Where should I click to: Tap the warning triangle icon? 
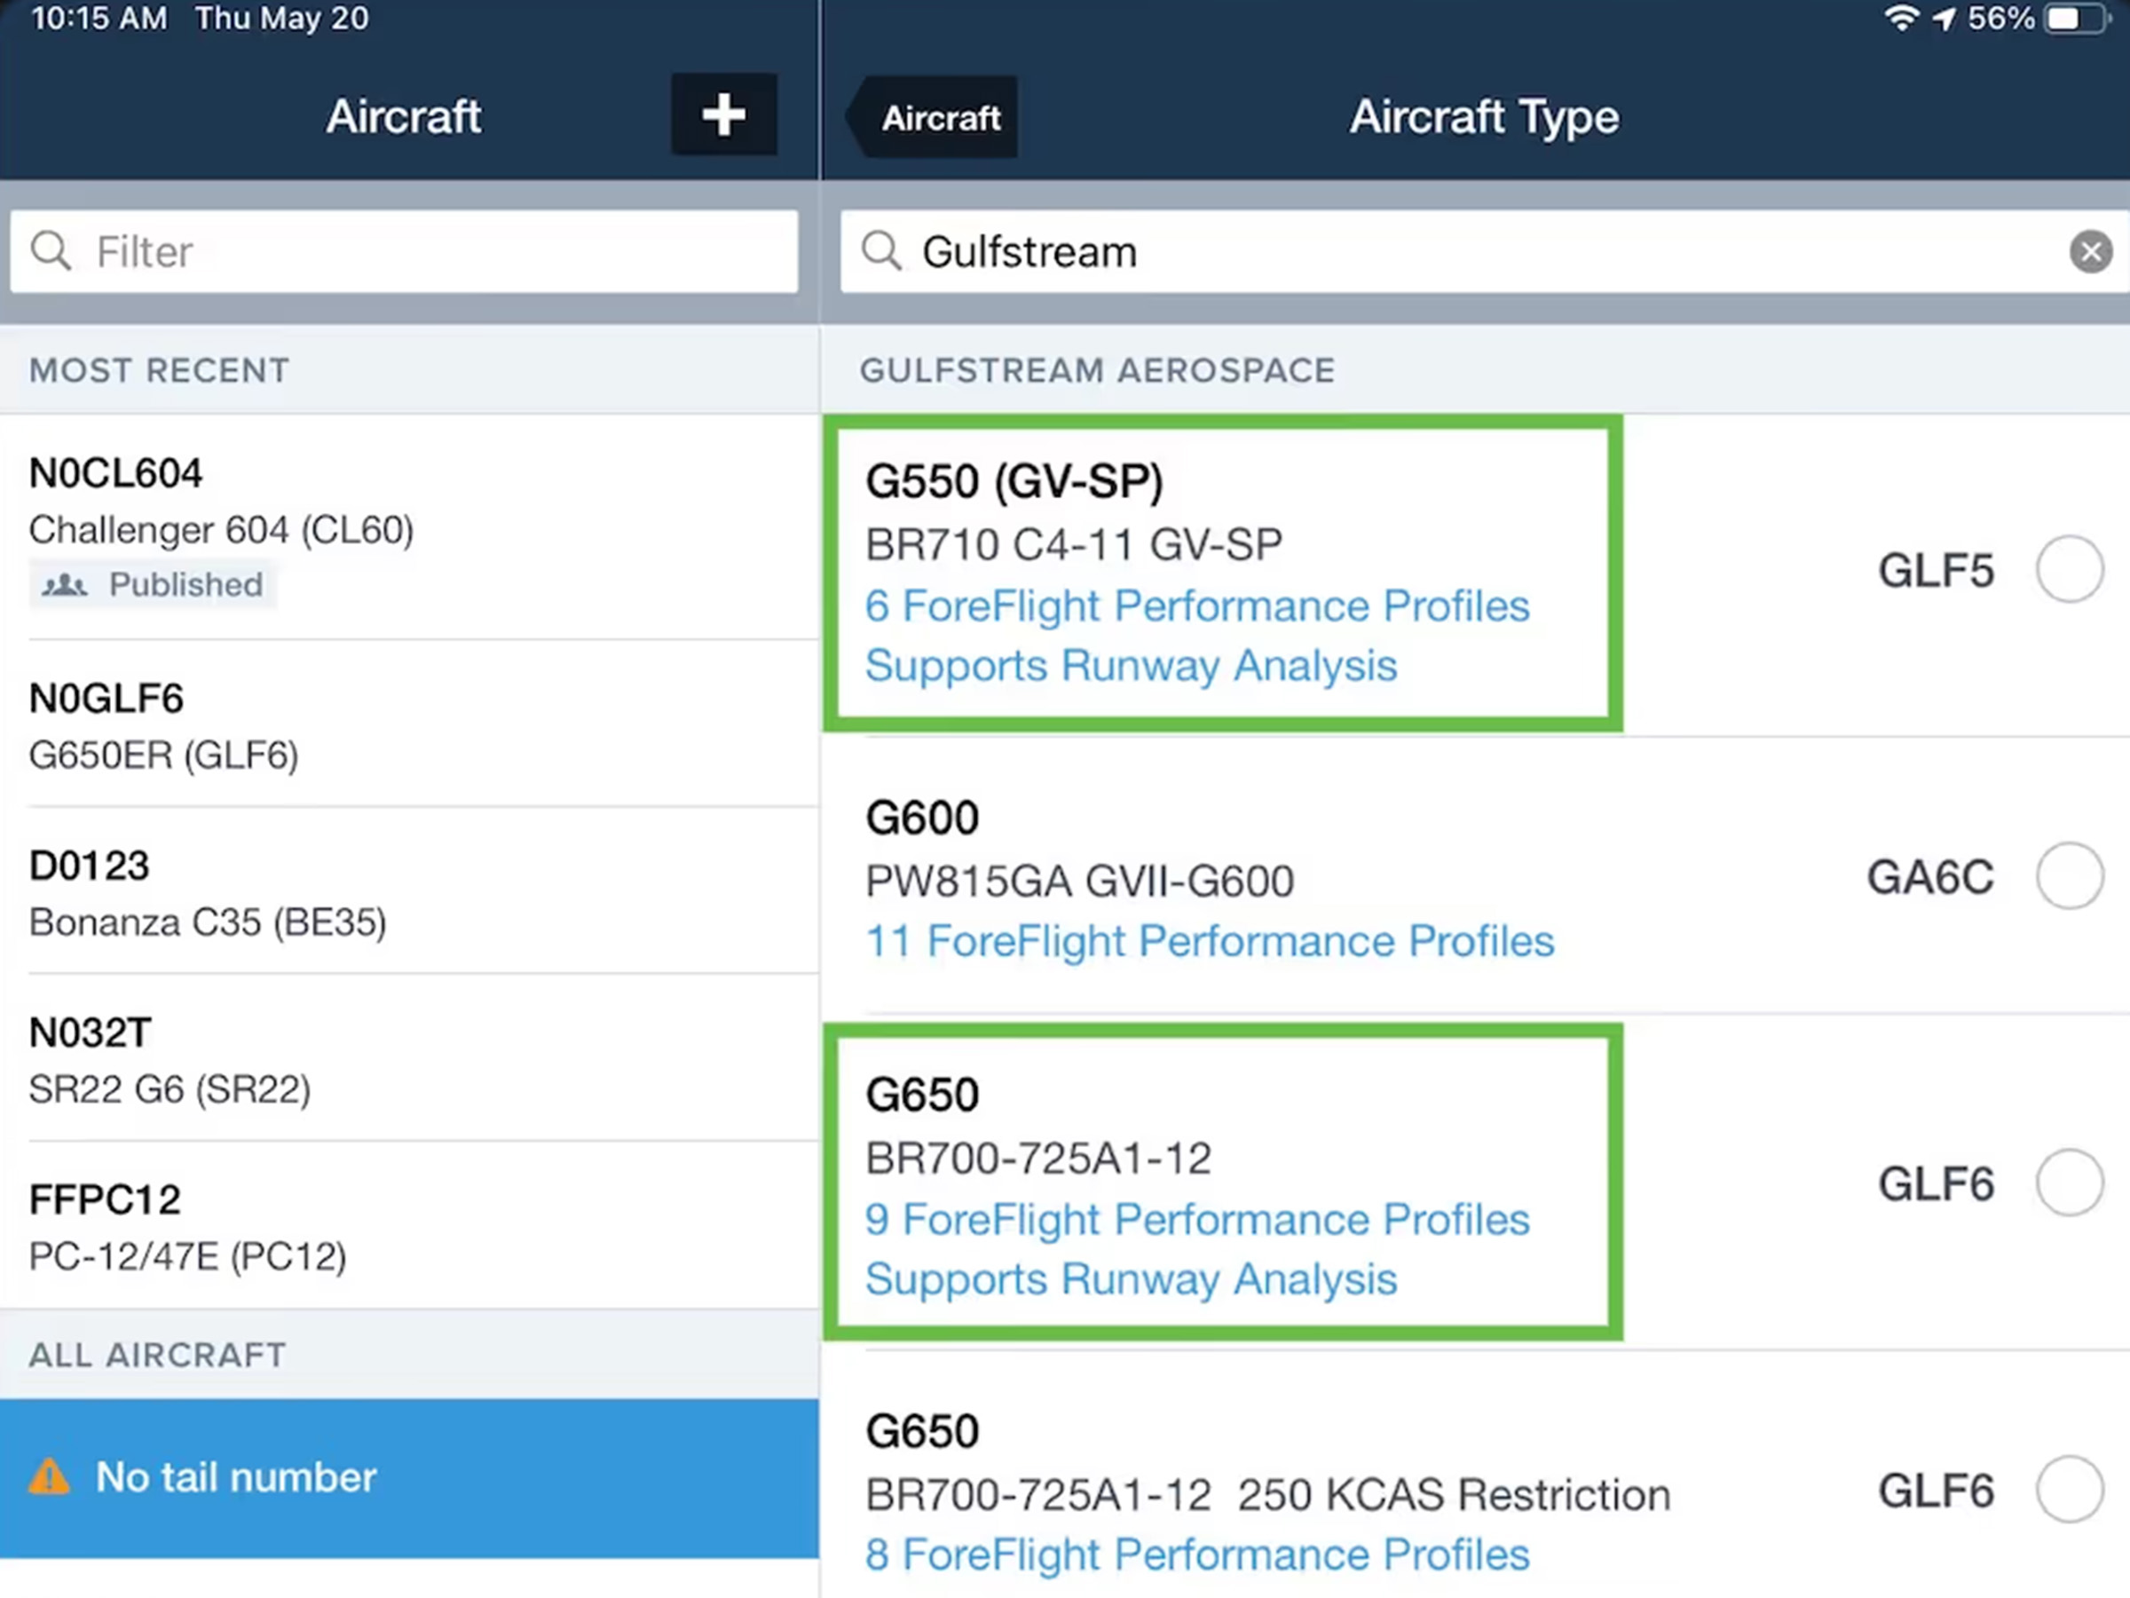point(49,1476)
